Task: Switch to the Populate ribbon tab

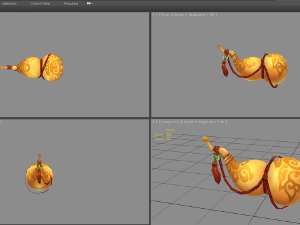Action: click(71, 4)
